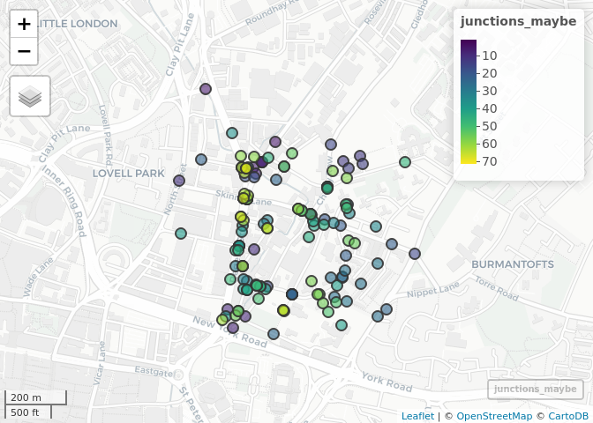Click the legend value 70
Viewport: 593px width, 423px height.
click(490, 161)
